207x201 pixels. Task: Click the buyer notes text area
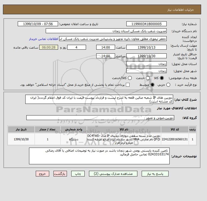point(99,156)
